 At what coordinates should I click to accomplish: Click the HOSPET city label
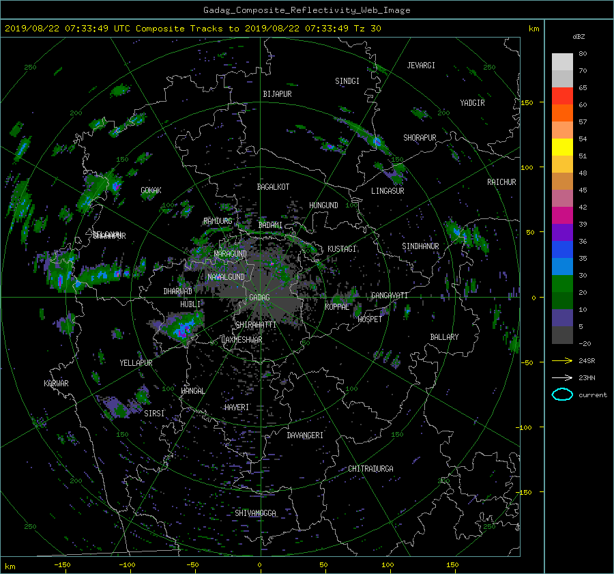pyautogui.click(x=370, y=319)
